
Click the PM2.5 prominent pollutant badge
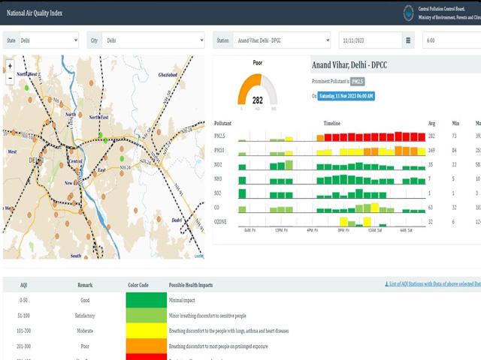tap(358, 82)
